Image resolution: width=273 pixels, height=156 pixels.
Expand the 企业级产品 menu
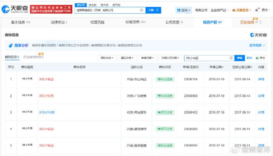coord(220,10)
